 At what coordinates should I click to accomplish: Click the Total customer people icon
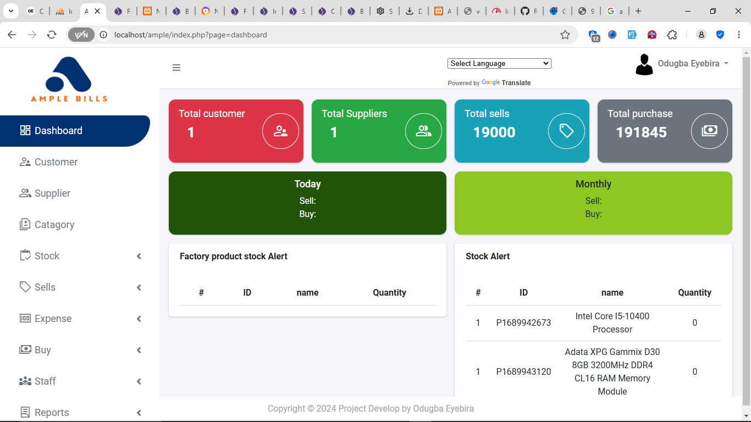[x=280, y=131]
